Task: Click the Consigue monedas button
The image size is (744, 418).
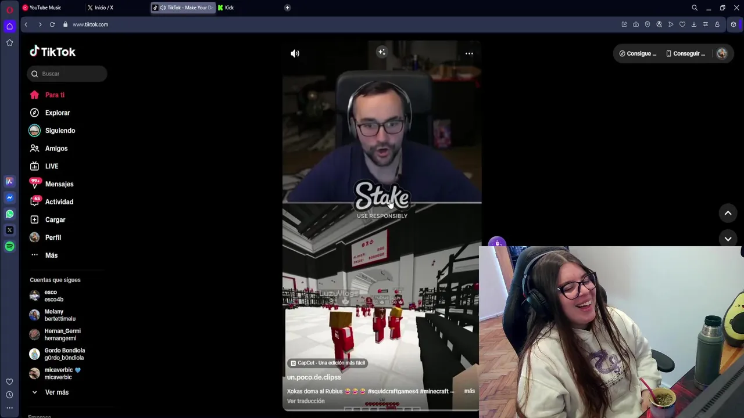Action: 638,53
